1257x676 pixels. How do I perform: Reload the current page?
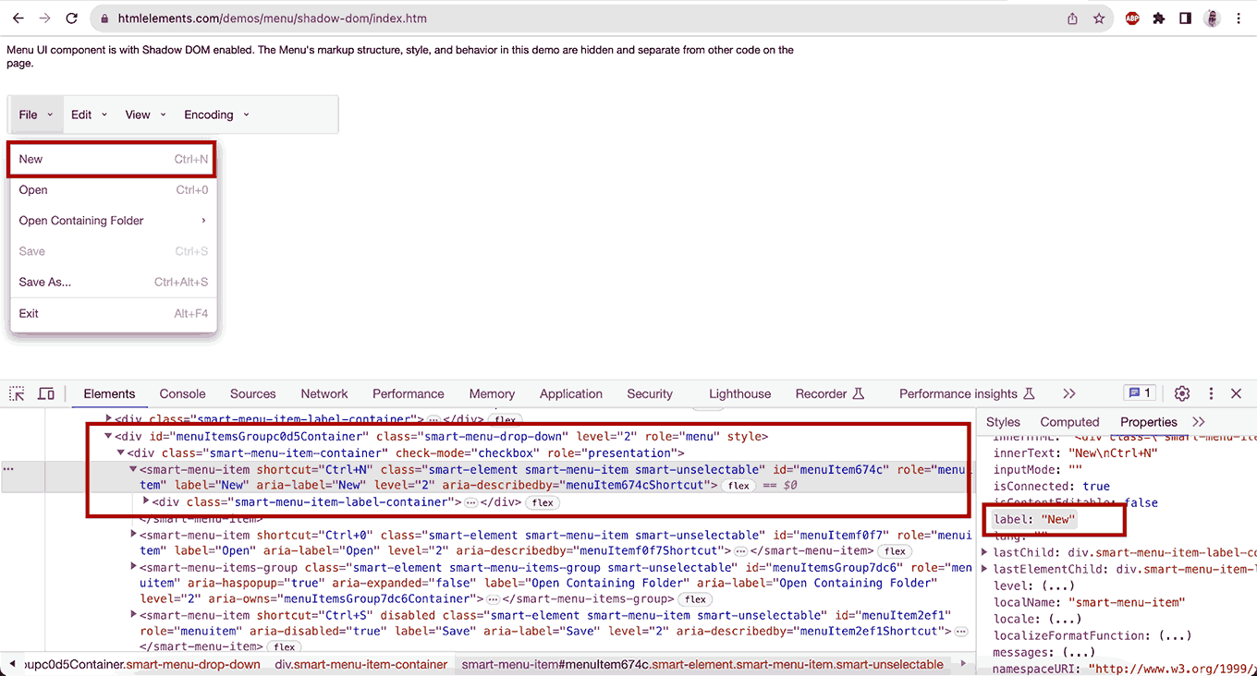tap(71, 18)
